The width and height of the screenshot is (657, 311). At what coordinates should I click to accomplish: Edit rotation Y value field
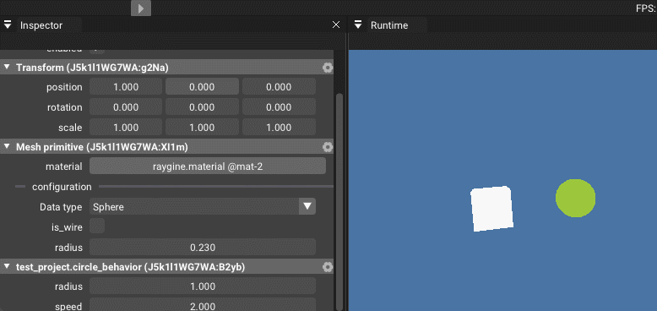coord(202,107)
